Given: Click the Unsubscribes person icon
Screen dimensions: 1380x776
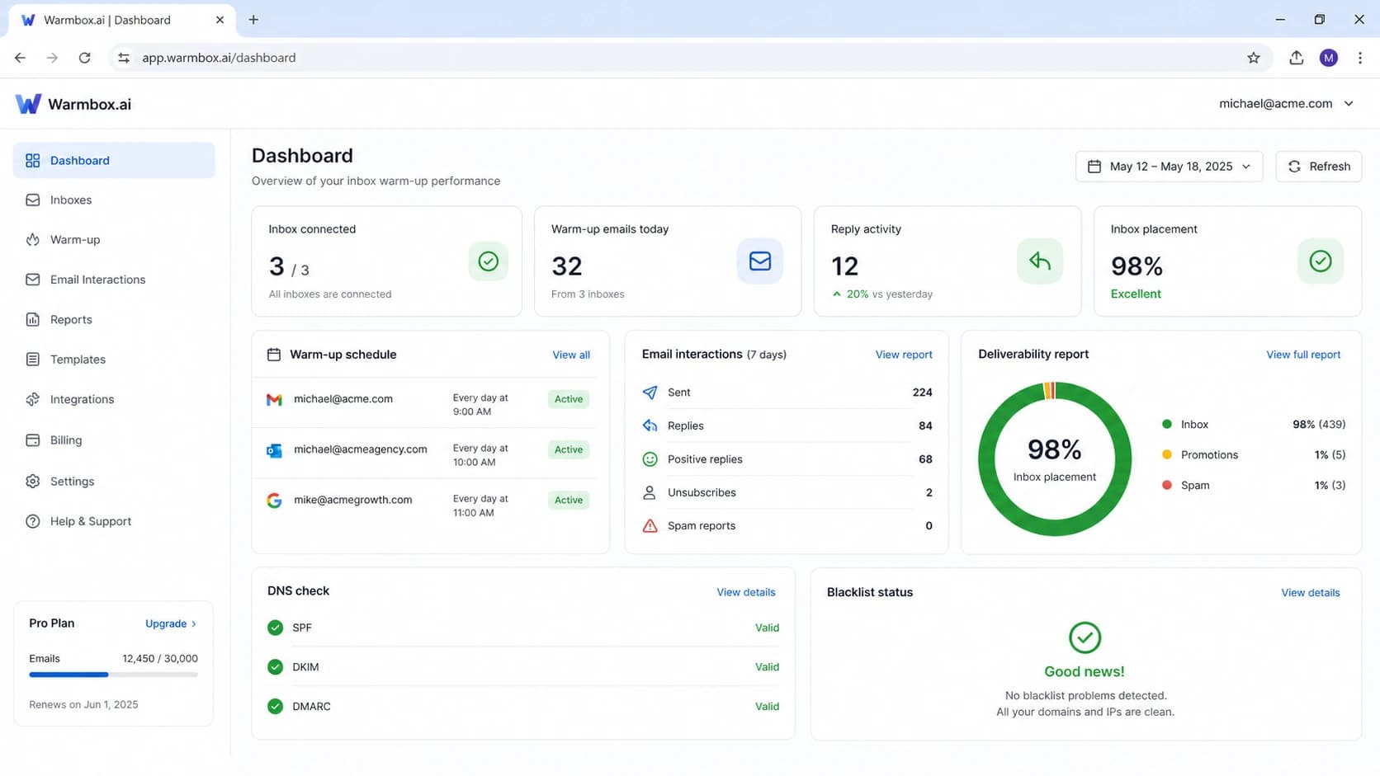Looking at the screenshot, I should click(650, 492).
